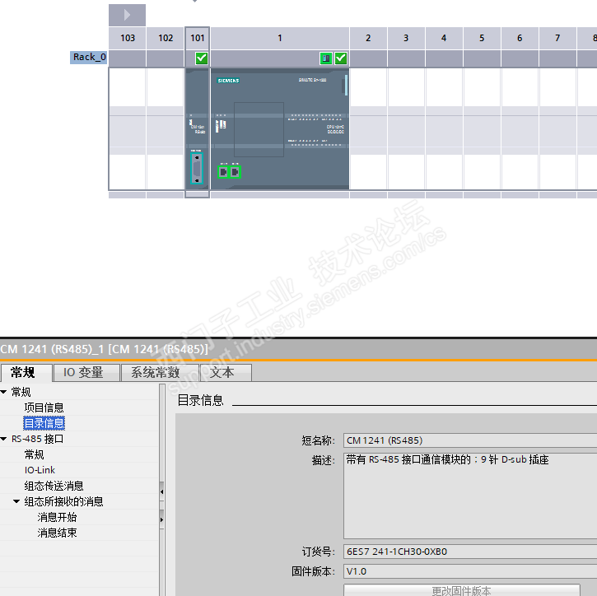This screenshot has width=597, height=596.
Task: Click slot header 7
Action: (557, 38)
